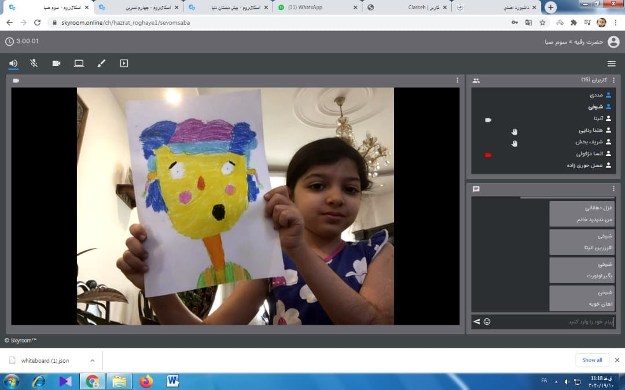This screenshot has height=390, width=625.
Task: Toggle the speaker sound icon
Action: click(13, 64)
